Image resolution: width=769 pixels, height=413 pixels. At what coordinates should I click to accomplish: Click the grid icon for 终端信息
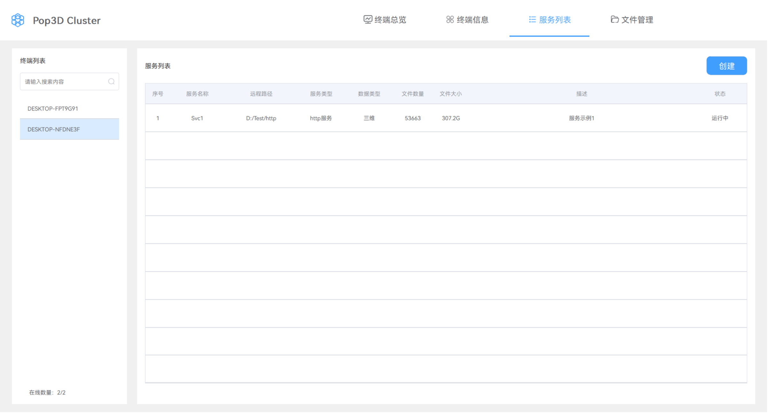pyautogui.click(x=450, y=19)
